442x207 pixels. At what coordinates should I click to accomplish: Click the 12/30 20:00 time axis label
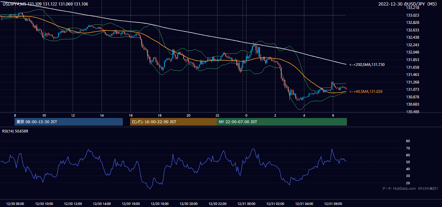click(188, 204)
